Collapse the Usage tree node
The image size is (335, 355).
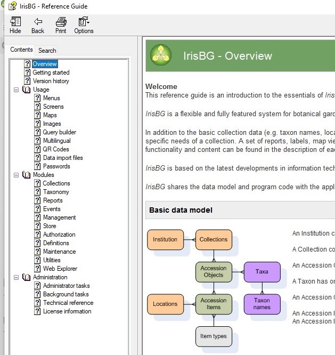pyautogui.click(x=17, y=90)
